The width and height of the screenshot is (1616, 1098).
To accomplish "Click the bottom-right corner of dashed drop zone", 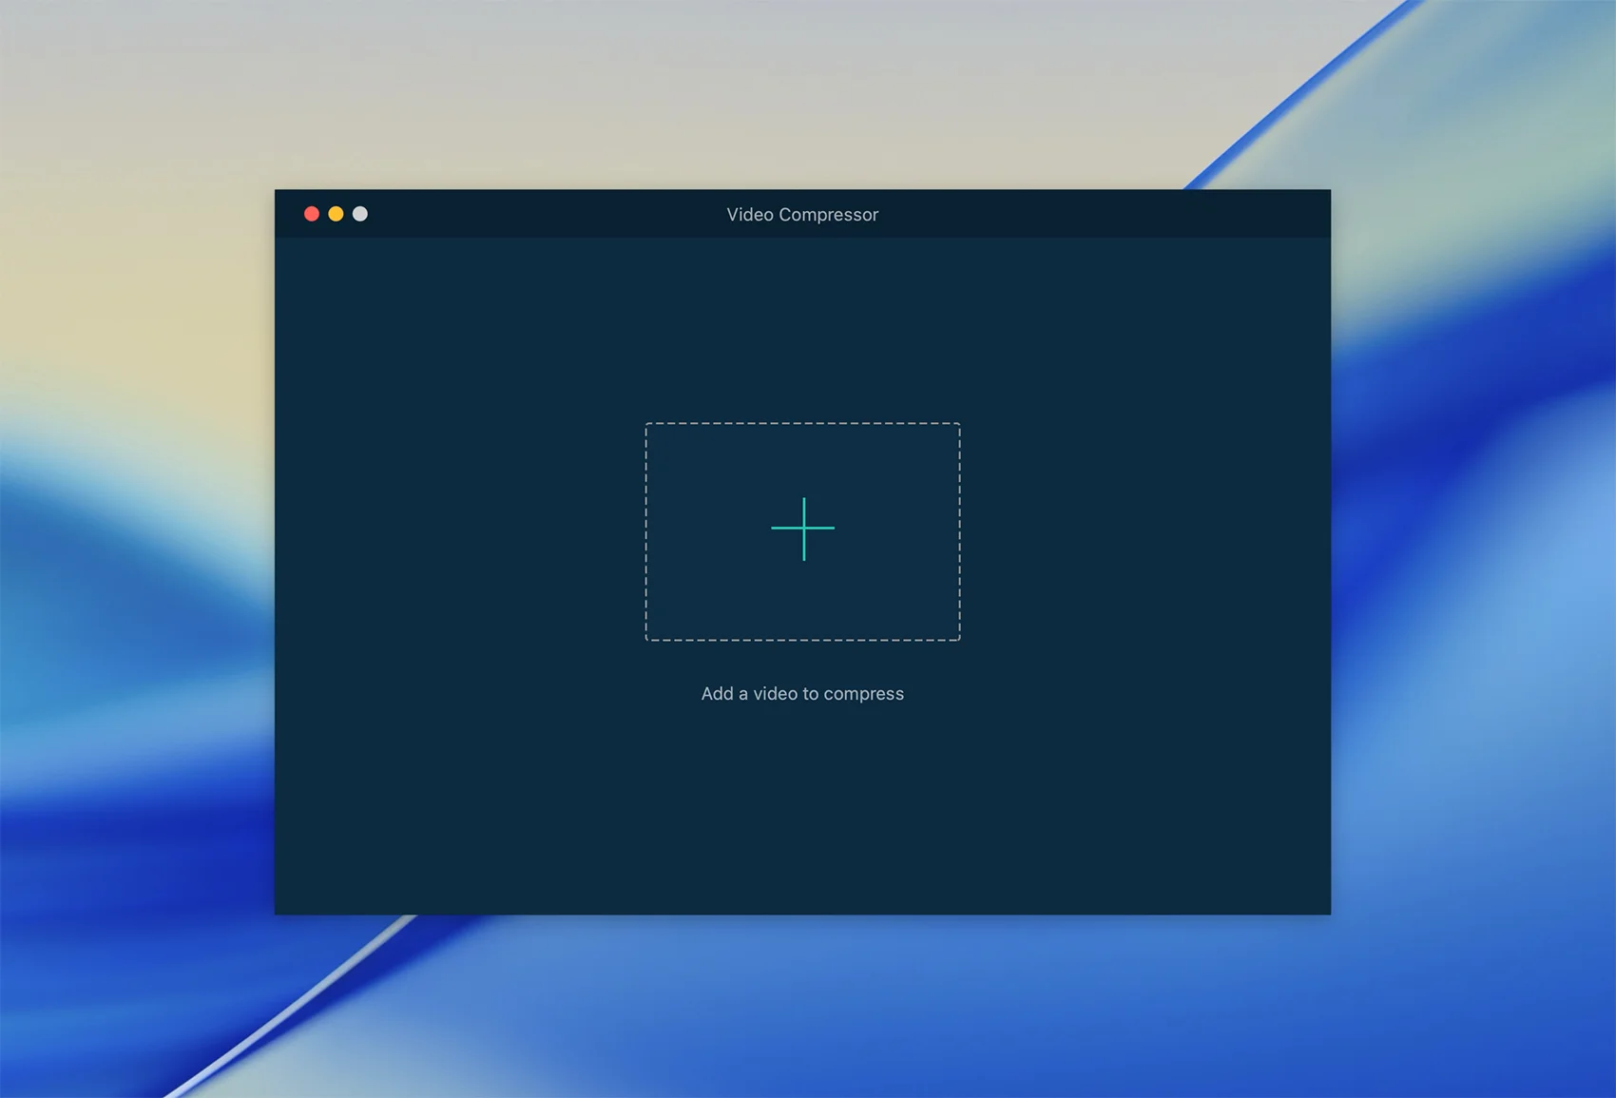I will click(x=958, y=639).
